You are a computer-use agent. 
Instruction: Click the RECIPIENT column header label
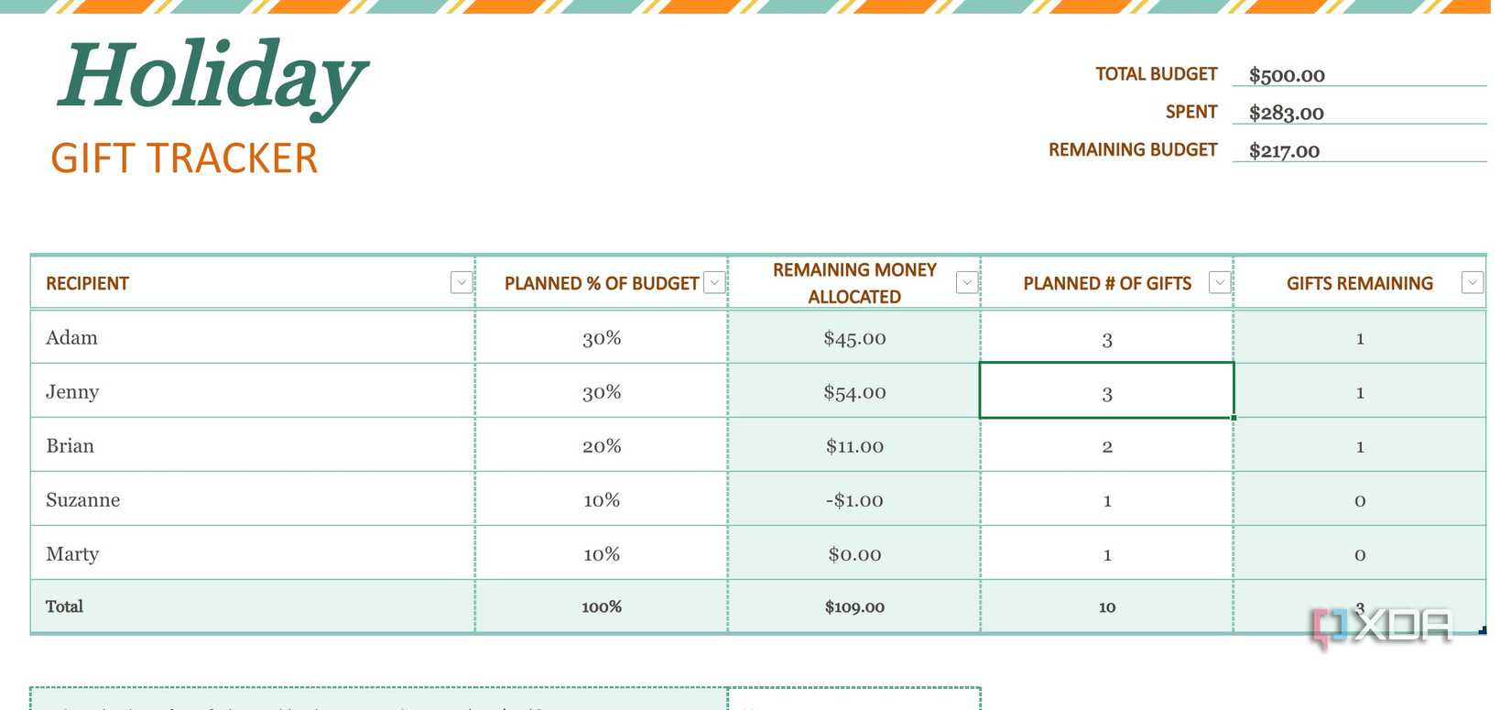[x=87, y=282]
